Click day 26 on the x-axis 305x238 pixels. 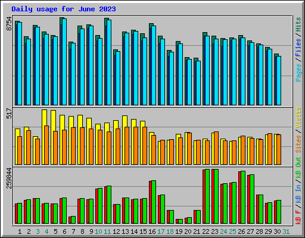(241, 231)
